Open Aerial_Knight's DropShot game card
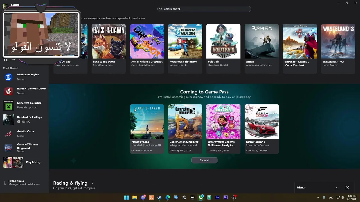Image resolution: width=360 pixels, height=202 pixels. 147,49
